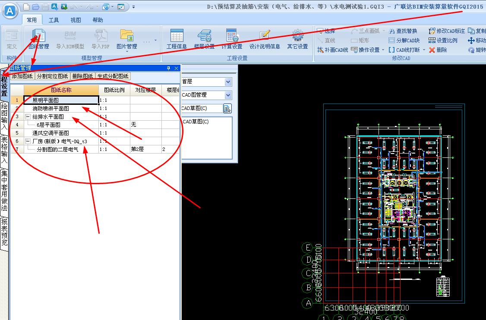Collapse the 给排水平面图 tree node
486x320 pixels.
point(28,117)
